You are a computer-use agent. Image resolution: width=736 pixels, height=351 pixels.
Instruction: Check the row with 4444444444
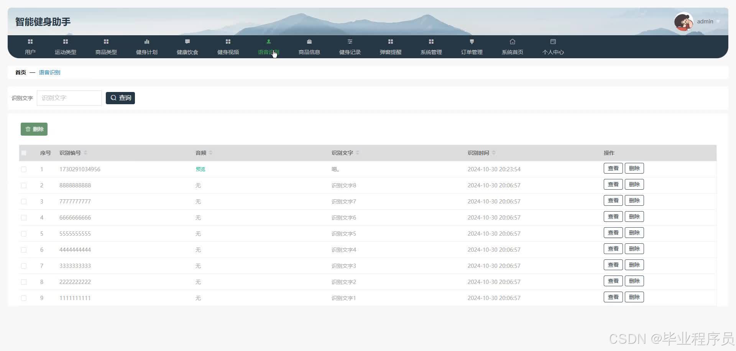tap(24, 249)
